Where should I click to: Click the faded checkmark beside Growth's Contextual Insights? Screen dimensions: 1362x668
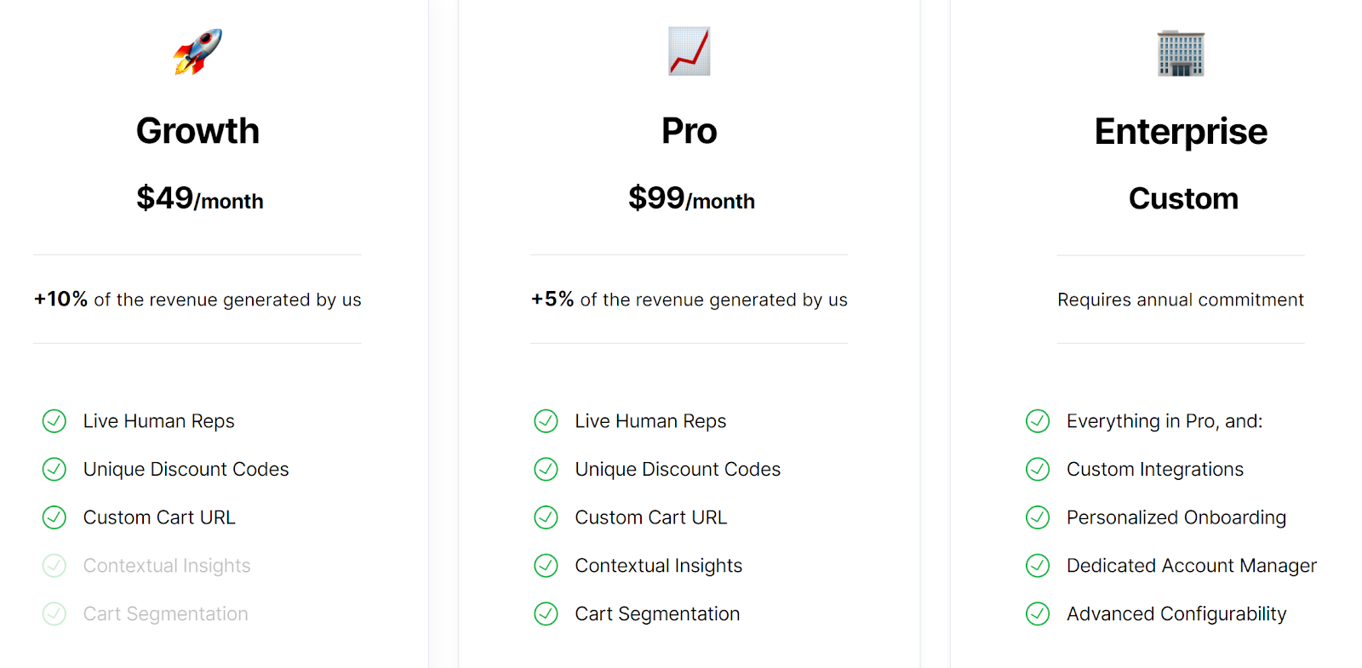coord(54,566)
